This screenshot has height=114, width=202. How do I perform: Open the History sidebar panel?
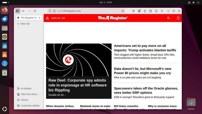[x=23, y=100]
